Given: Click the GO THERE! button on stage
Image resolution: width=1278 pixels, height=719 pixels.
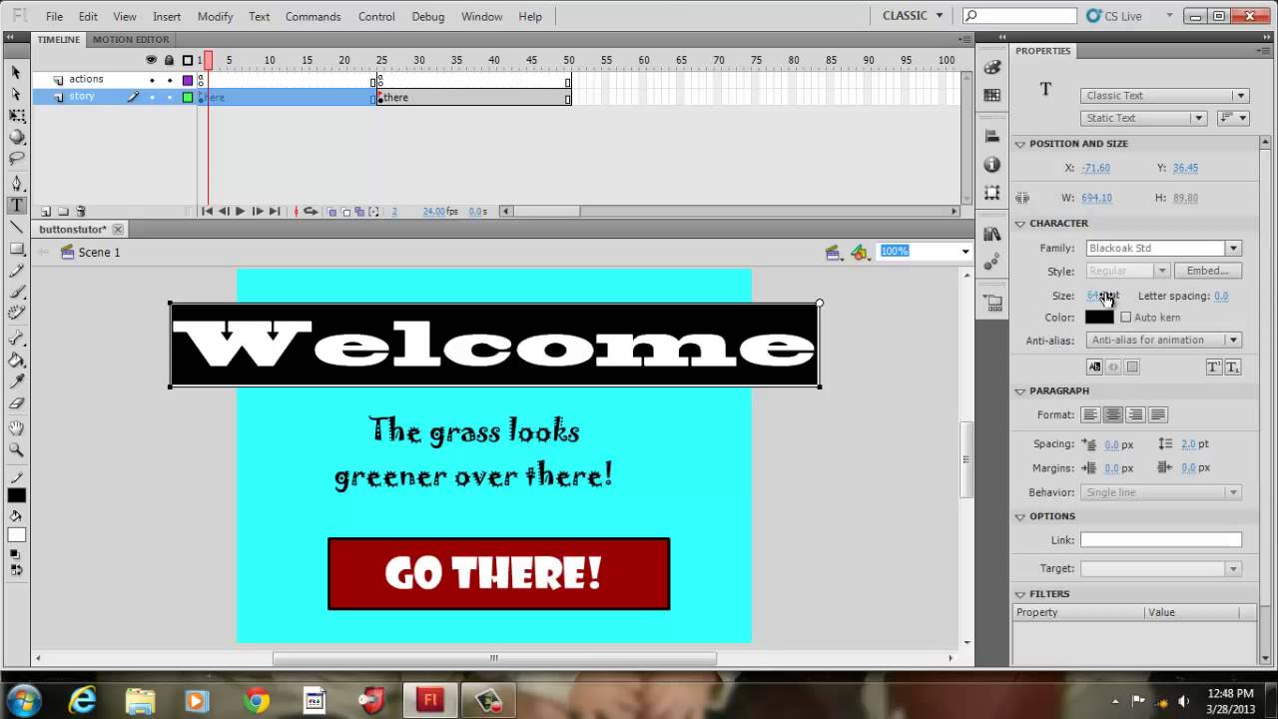Looking at the screenshot, I should point(498,574).
